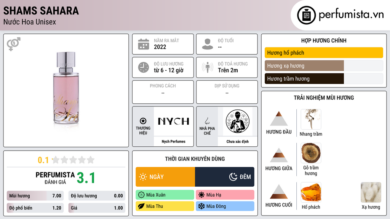Click the Độ phổ biến 1.20 score bar
Image resolution: width=390 pixels, height=219 pixels.
[x=35, y=208]
